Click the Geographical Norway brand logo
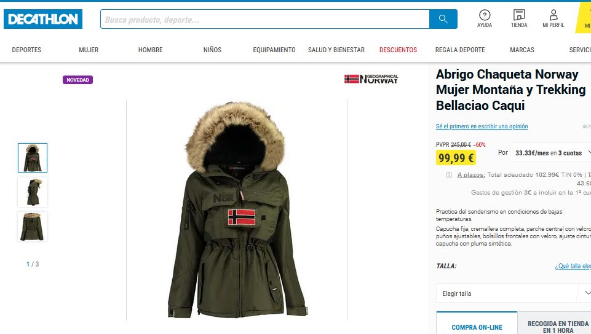Image resolution: width=591 pixels, height=334 pixels. (x=371, y=79)
